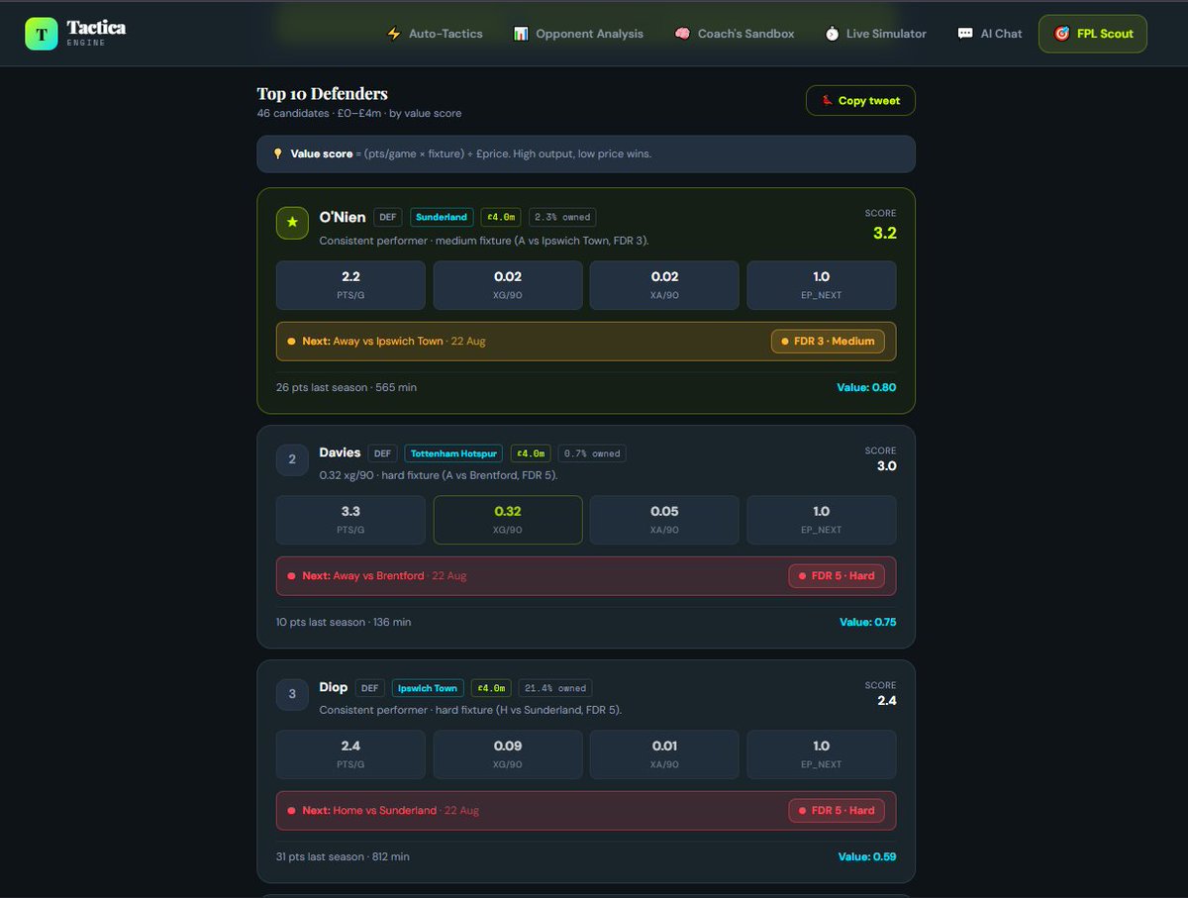Click Davies' score 3.0
The width and height of the screenshot is (1188, 898).
point(885,466)
